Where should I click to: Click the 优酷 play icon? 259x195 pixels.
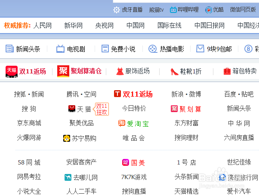tap(209, 10)
